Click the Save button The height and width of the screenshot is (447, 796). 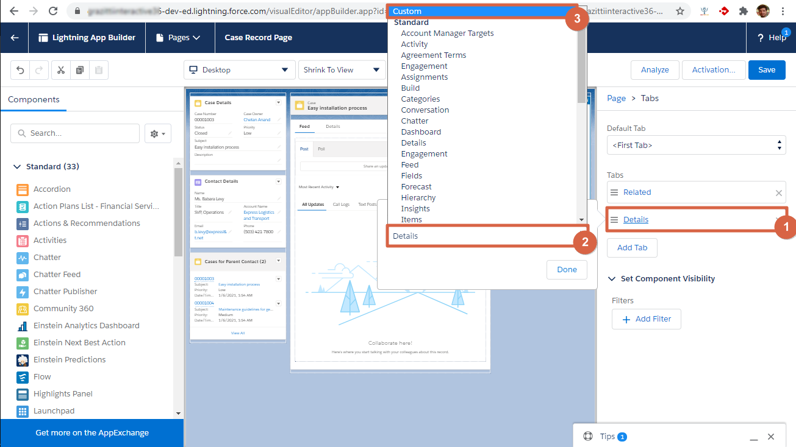(767, 70)
